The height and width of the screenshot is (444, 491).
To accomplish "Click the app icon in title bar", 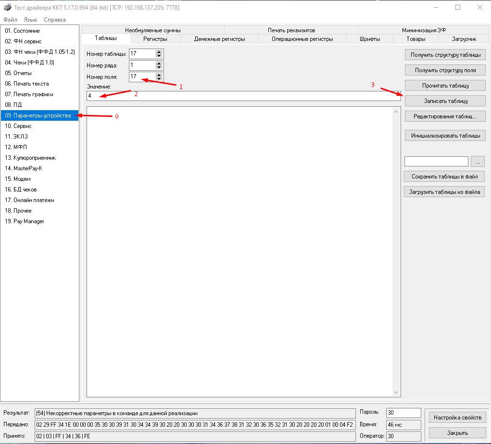I will click(x=8, y=7).
